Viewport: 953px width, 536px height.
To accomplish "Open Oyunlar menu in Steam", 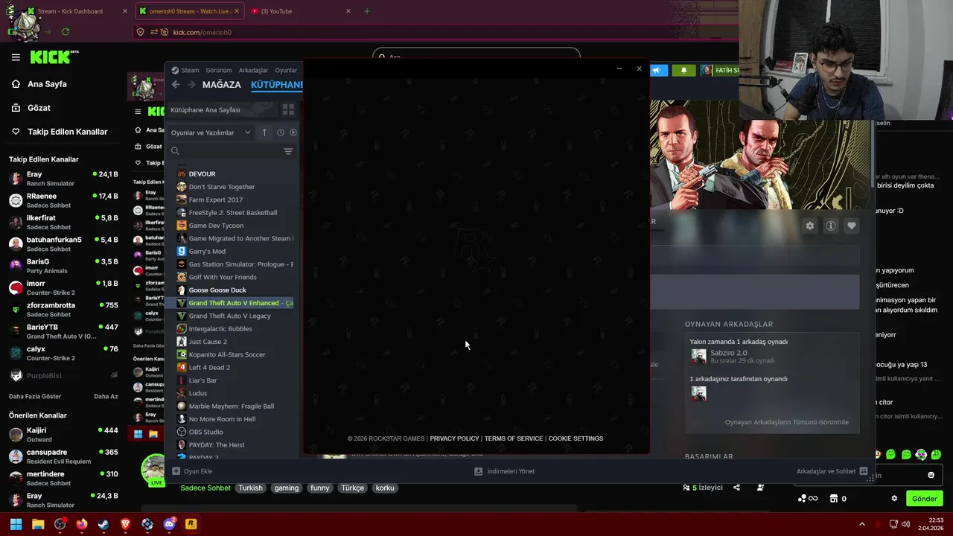I will [x=286, y=70].
